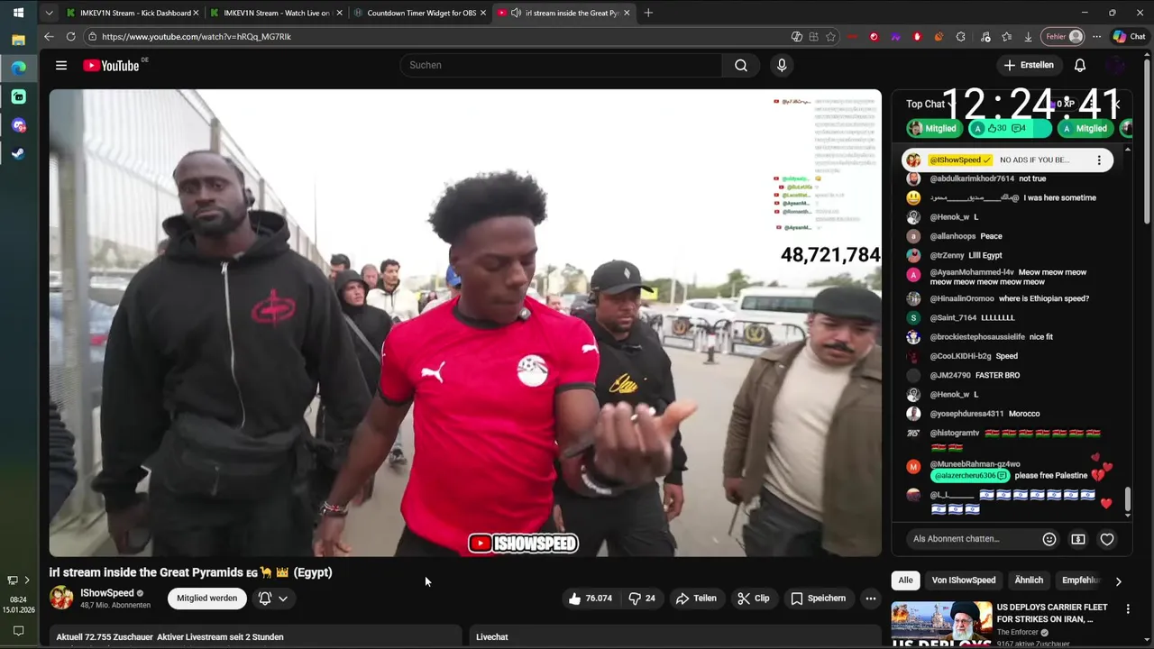The width and height of the screenshot is (1154, 649).
Task: Click the video player to pause
Action: tap(465, 323)
